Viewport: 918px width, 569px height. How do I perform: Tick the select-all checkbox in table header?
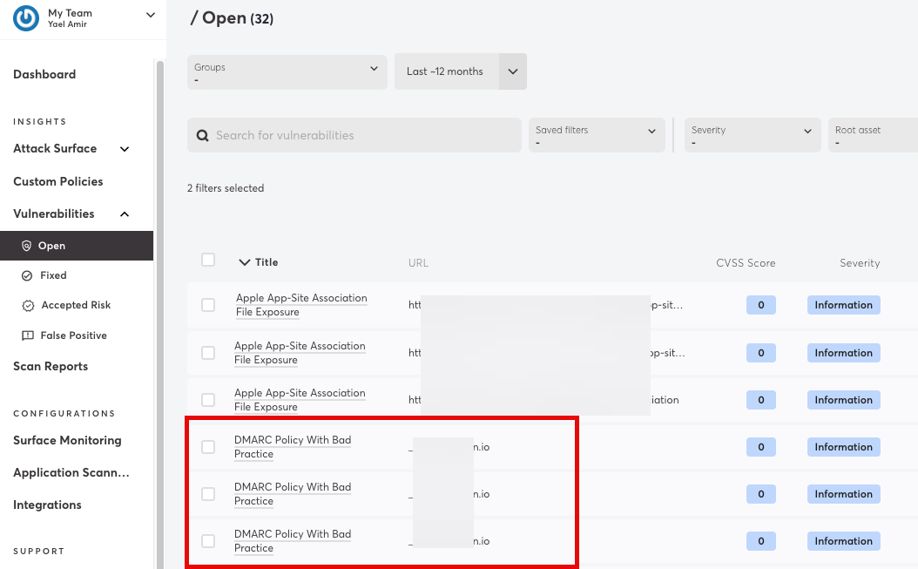(208, 260)
